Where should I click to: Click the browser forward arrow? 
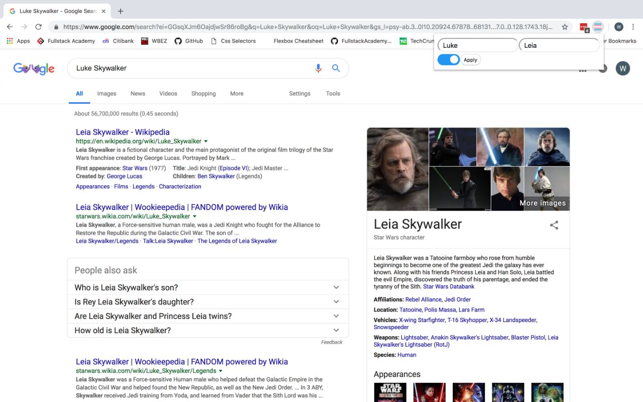(24, 27)
